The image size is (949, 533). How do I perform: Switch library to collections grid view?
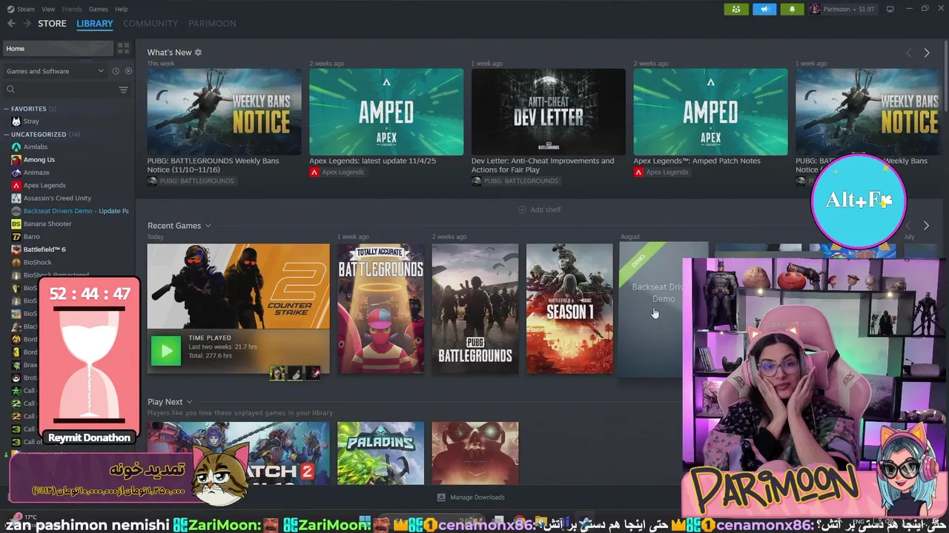[x=124, y=48]
